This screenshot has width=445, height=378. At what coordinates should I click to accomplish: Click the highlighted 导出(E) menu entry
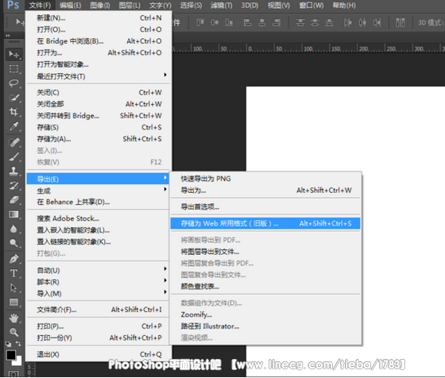click(99, 179)
